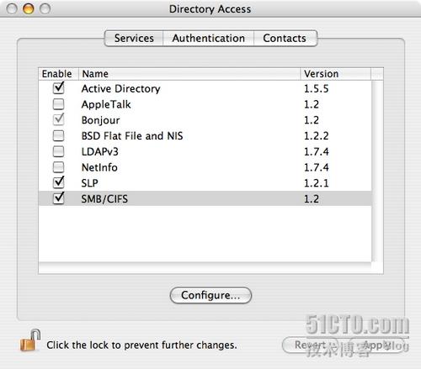Click version 1.2 in Bonjour row
This screenshot has height=369, width=421.
[312, 120]
